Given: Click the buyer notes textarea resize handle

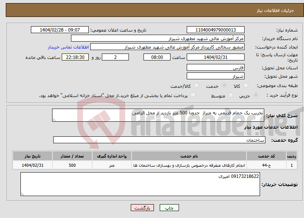Looking at the screenshot, I should tap(22, 194).
